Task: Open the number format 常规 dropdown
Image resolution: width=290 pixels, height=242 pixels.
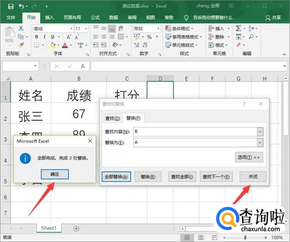Action: pyautogui.click(x=158, y=29)
